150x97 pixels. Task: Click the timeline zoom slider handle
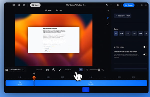pos(99,70)
